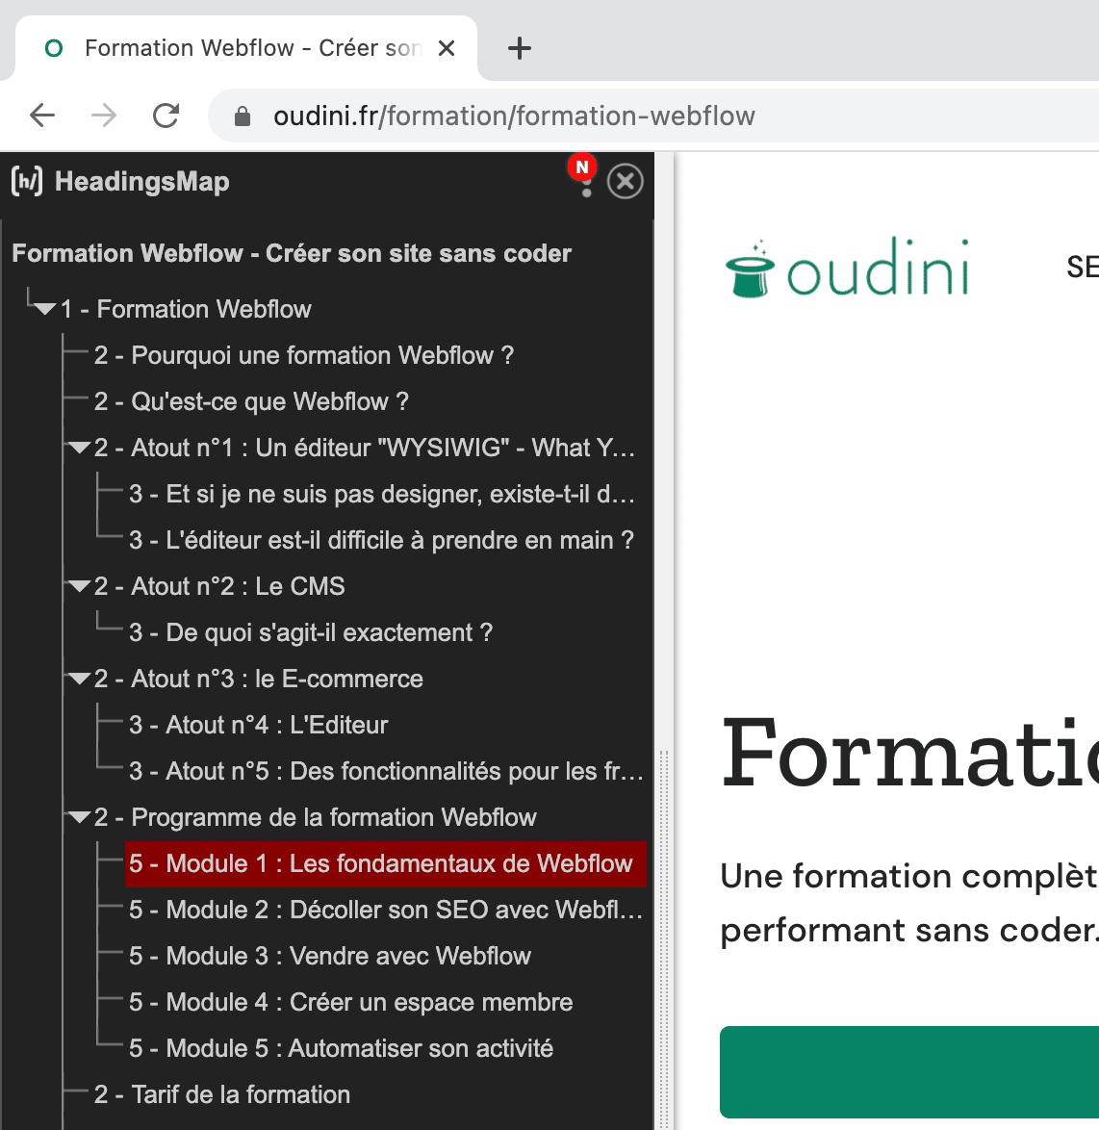Open 'Et si je ne suis pas designer' heading

(382, 494)
